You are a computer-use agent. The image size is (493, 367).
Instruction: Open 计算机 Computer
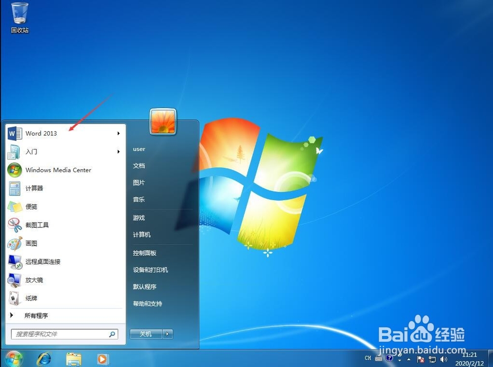click(x=142, y=235)
